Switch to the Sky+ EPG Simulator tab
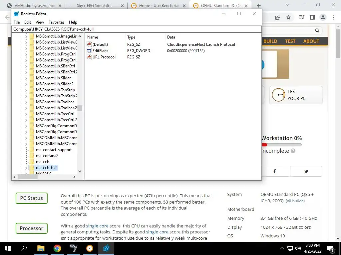This screenshot has width=341, height=255. tap(94, 6)
